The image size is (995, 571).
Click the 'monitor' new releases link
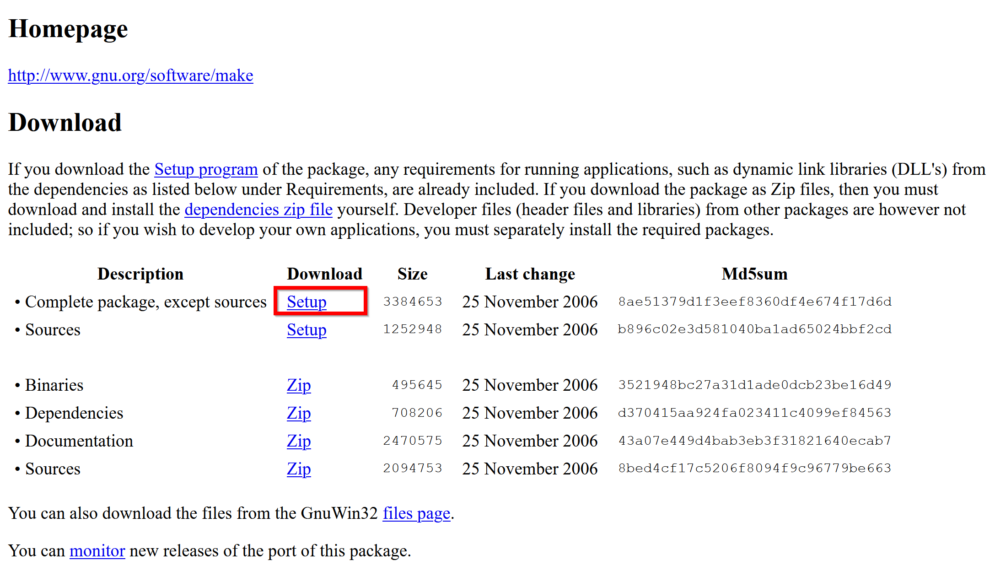(x=97, y=551)
